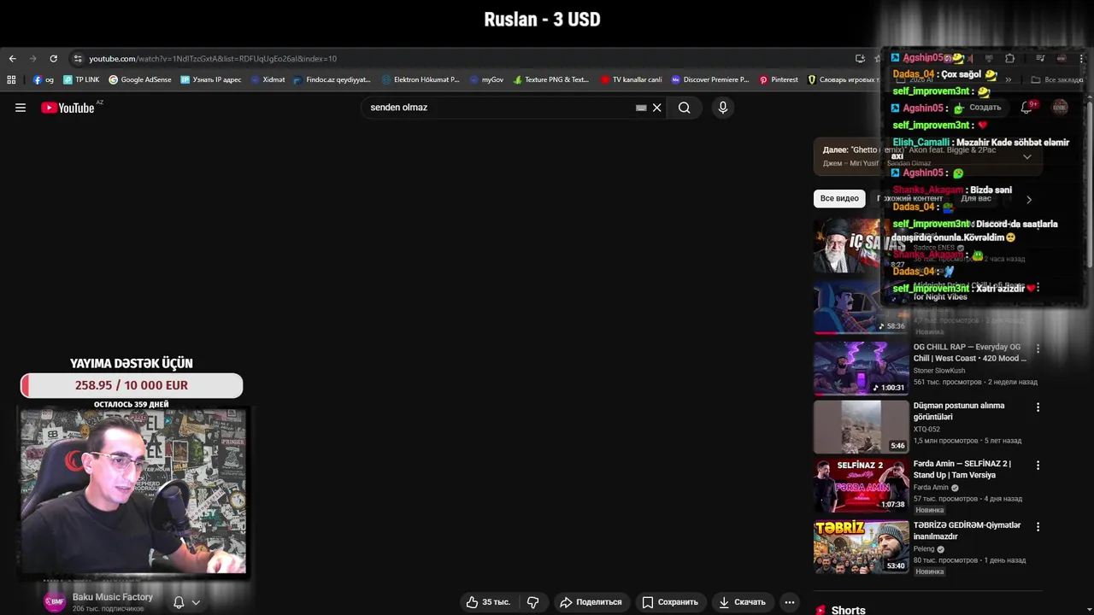This screenshot has height=615, width=1094.
Task: Click the Создать create button
Action: click(x=977, y=108)
